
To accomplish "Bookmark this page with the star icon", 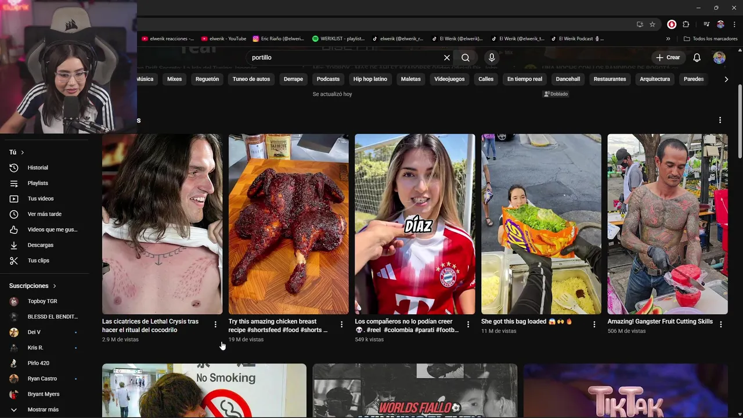I will coord(652,24).
